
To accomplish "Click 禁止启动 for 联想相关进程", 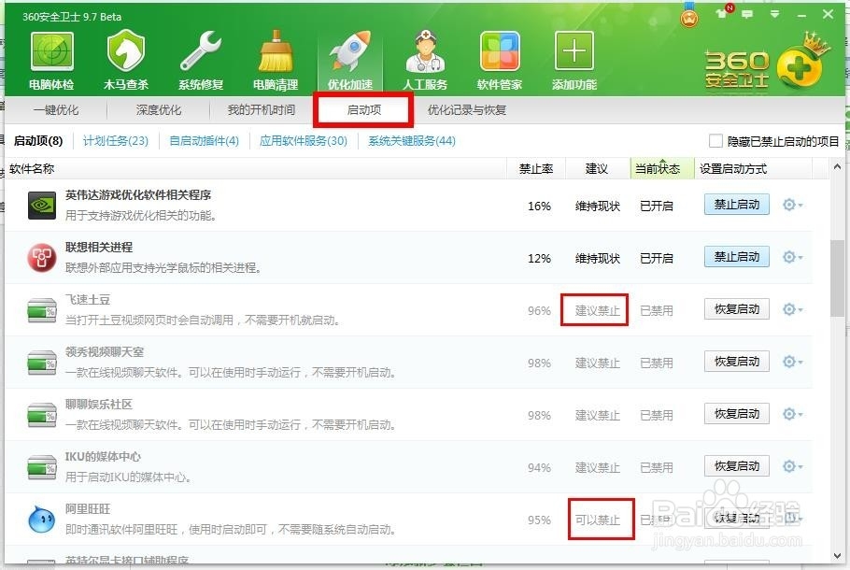I will [x=735, y=257].
